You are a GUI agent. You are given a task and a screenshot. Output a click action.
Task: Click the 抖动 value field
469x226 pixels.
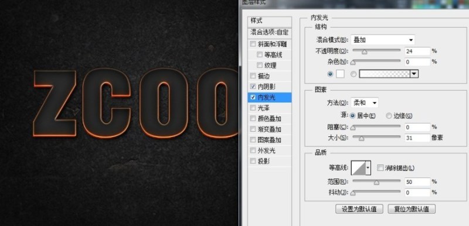pyautogui.click(x=417, y=192)
